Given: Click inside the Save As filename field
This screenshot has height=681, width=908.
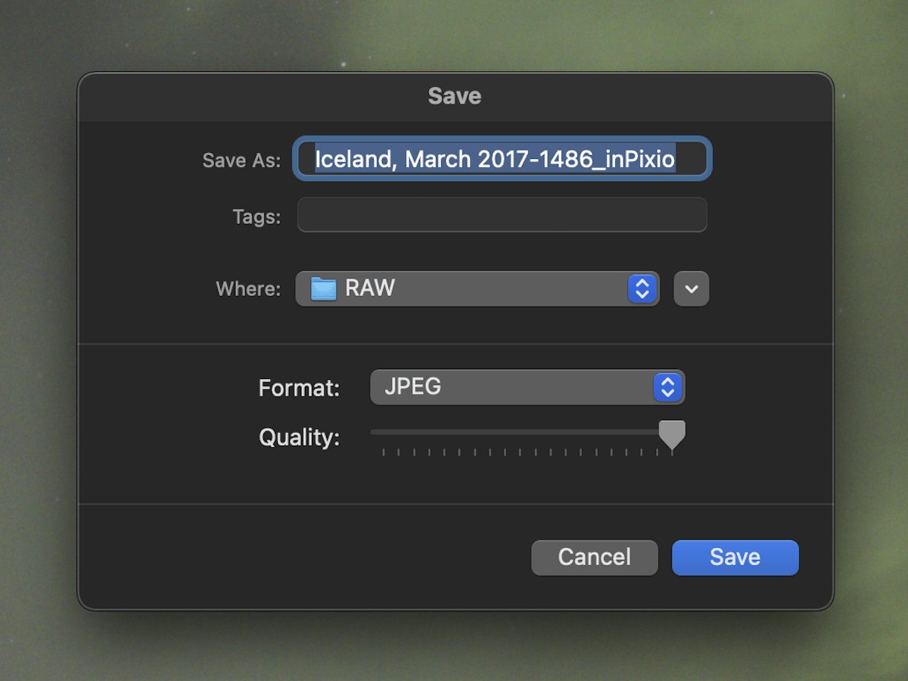Looking at the screenshot, I should pos(502,159).
